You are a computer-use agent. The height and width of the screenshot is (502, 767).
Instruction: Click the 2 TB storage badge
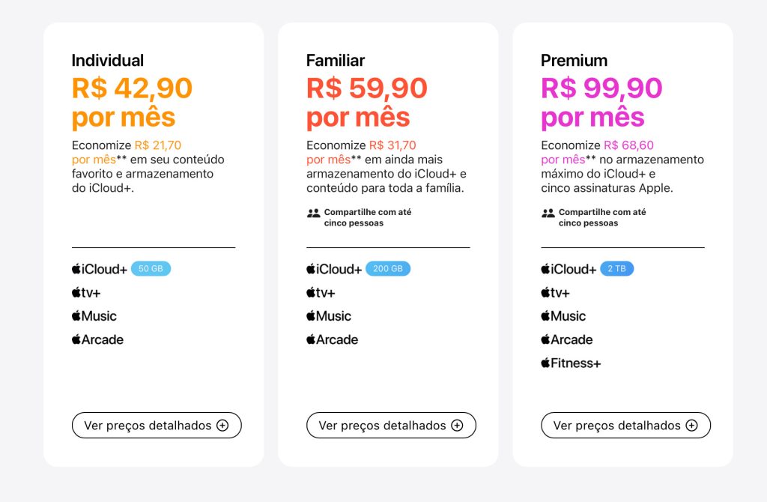coord(616,269)
